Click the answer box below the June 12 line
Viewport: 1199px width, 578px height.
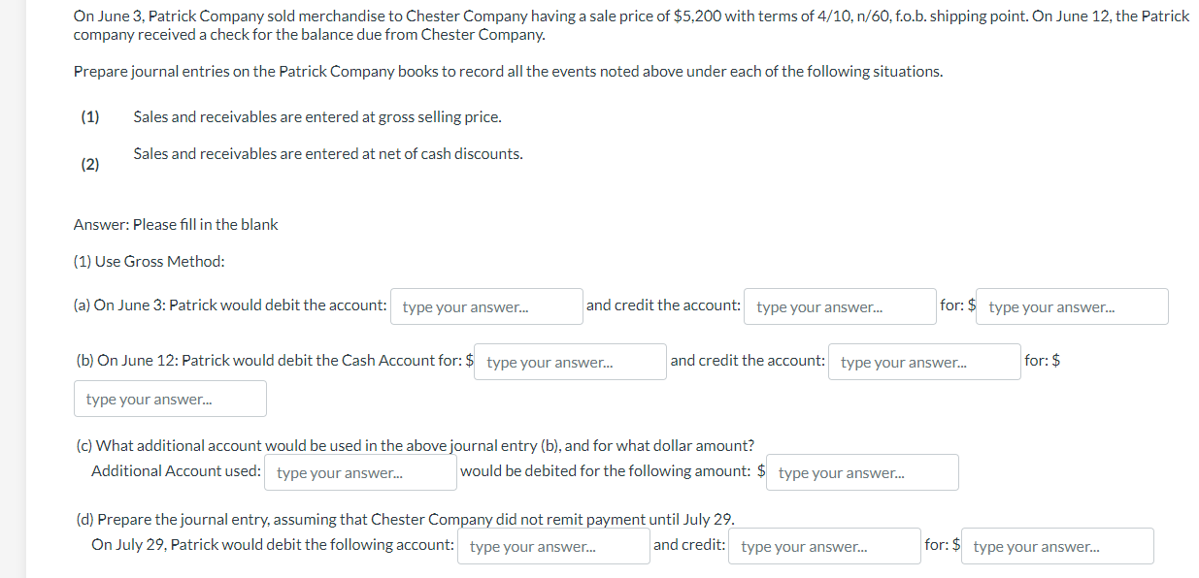pos(170,398)
